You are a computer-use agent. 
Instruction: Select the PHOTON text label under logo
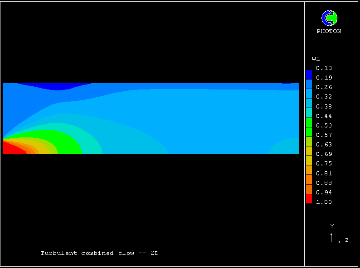pyautogui.click(x=329, y=32)
